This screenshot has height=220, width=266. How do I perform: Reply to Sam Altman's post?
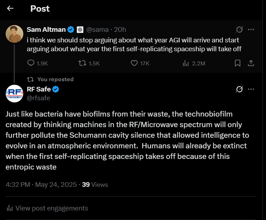pyautogui.click(x=31, y=63)
